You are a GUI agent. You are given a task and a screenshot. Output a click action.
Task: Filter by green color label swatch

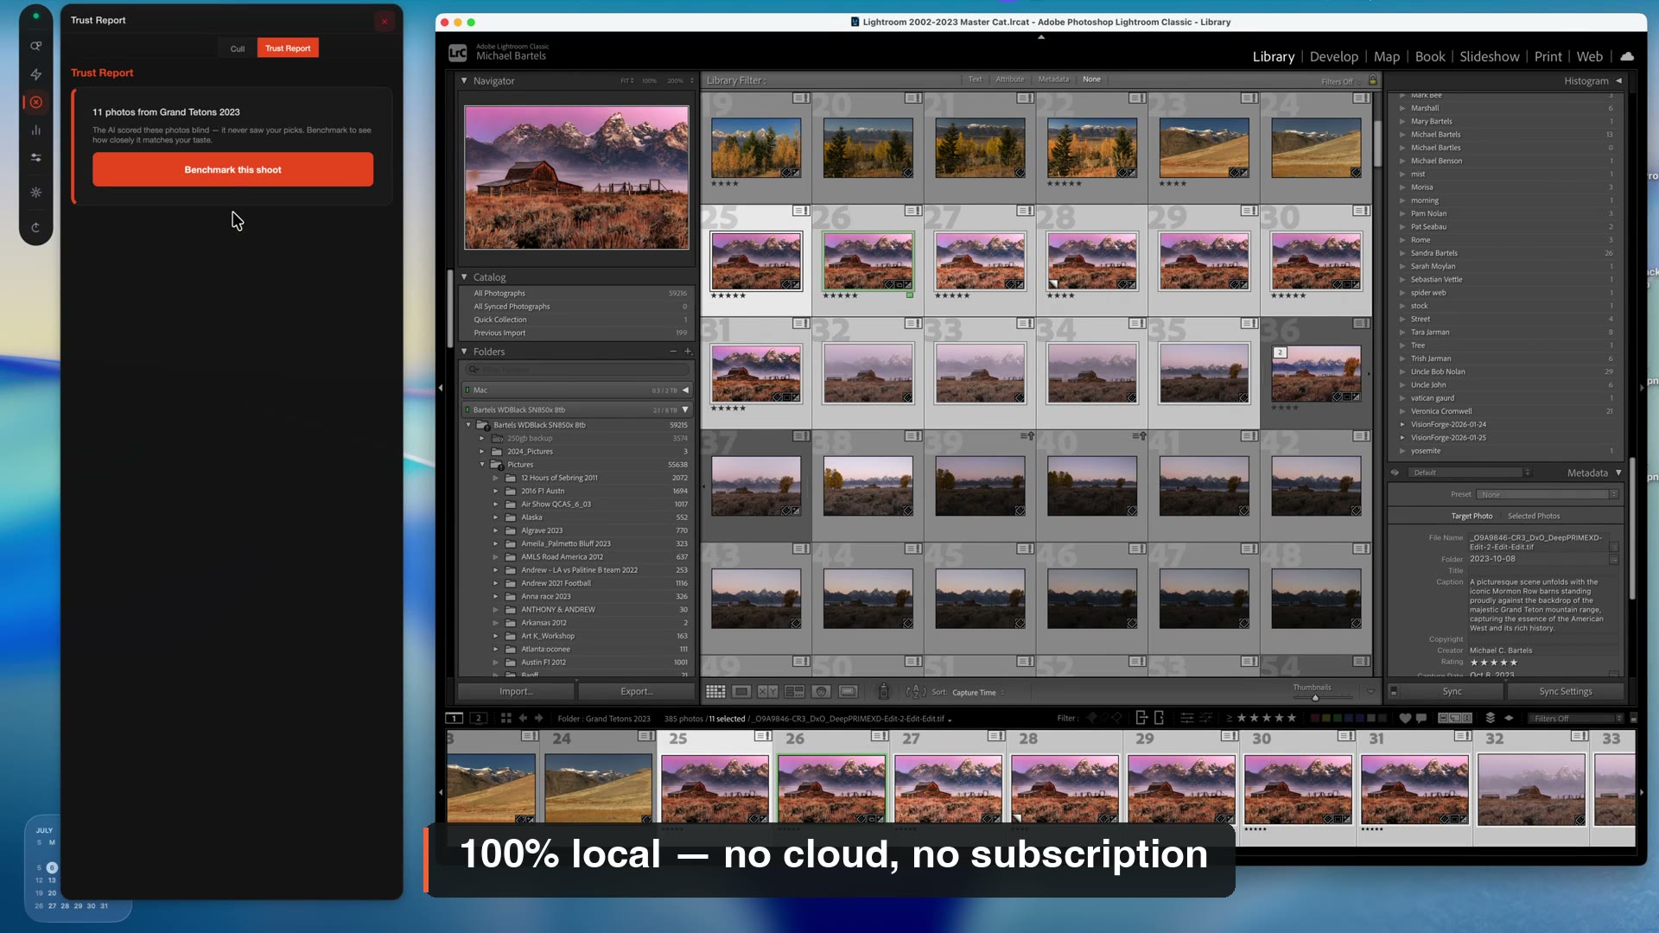pos(1338,718)
